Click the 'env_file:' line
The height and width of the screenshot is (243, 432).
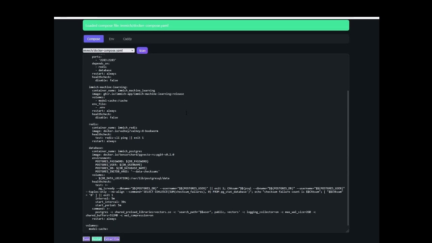coord(99,104)
